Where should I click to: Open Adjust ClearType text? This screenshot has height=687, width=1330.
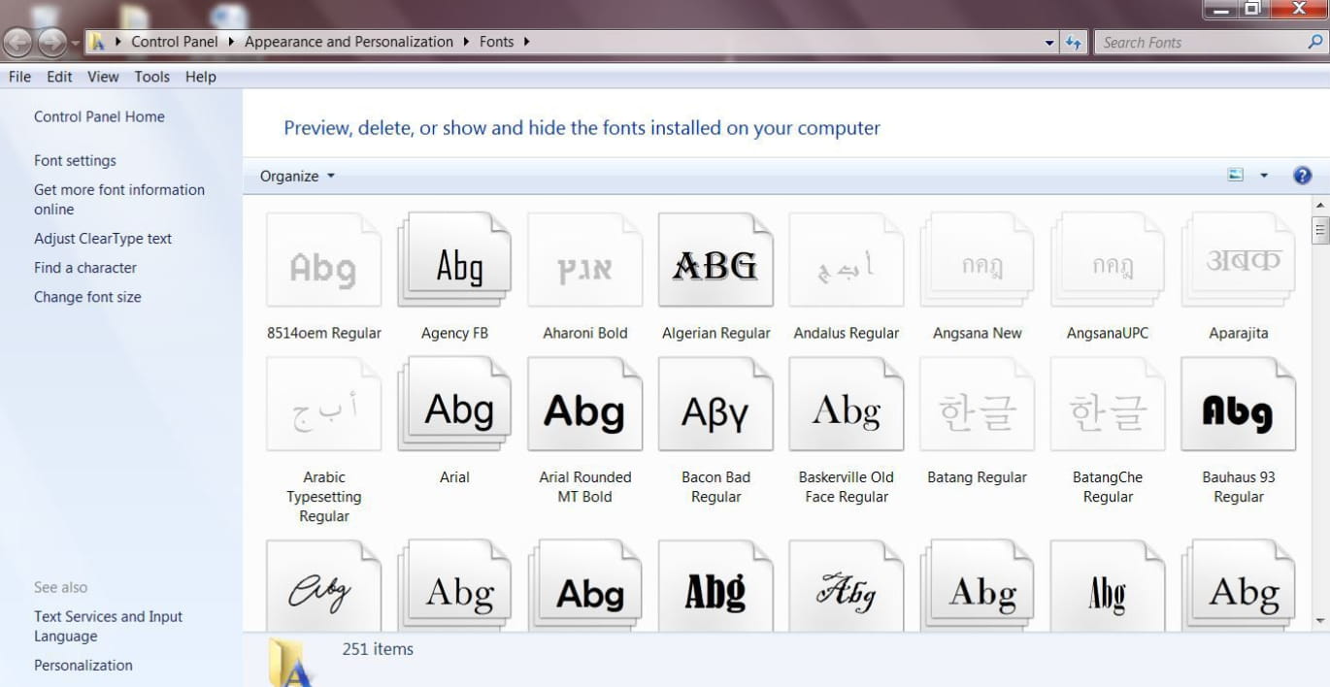click(x=103, y=239)
